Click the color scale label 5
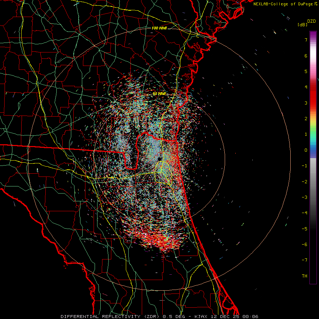 [306, 71]
